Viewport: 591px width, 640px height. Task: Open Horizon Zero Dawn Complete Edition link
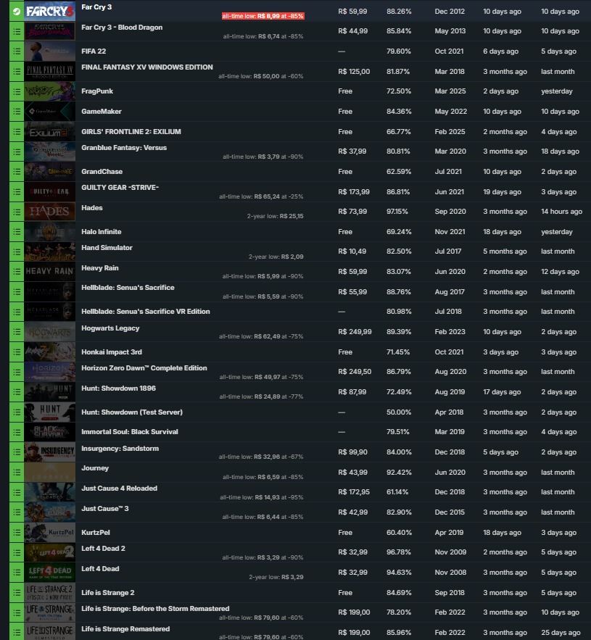click(x=144, y=367)
